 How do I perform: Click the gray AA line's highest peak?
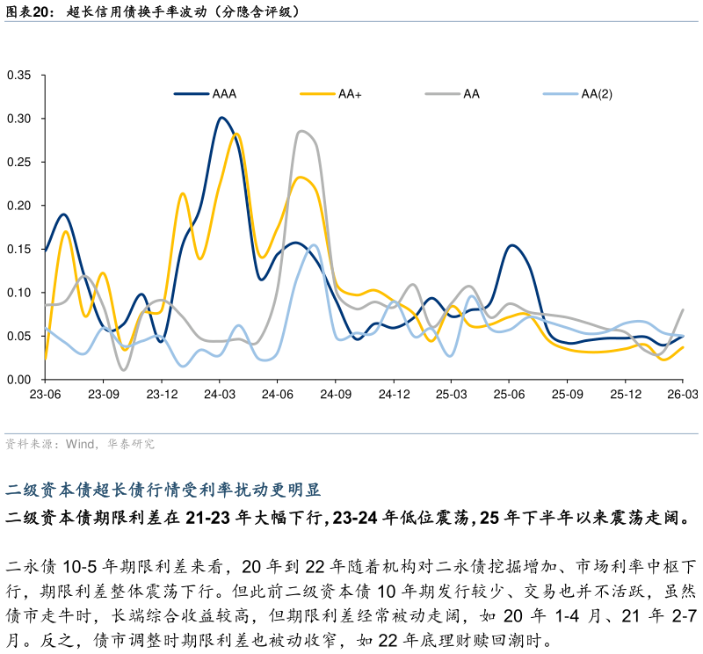301,131
